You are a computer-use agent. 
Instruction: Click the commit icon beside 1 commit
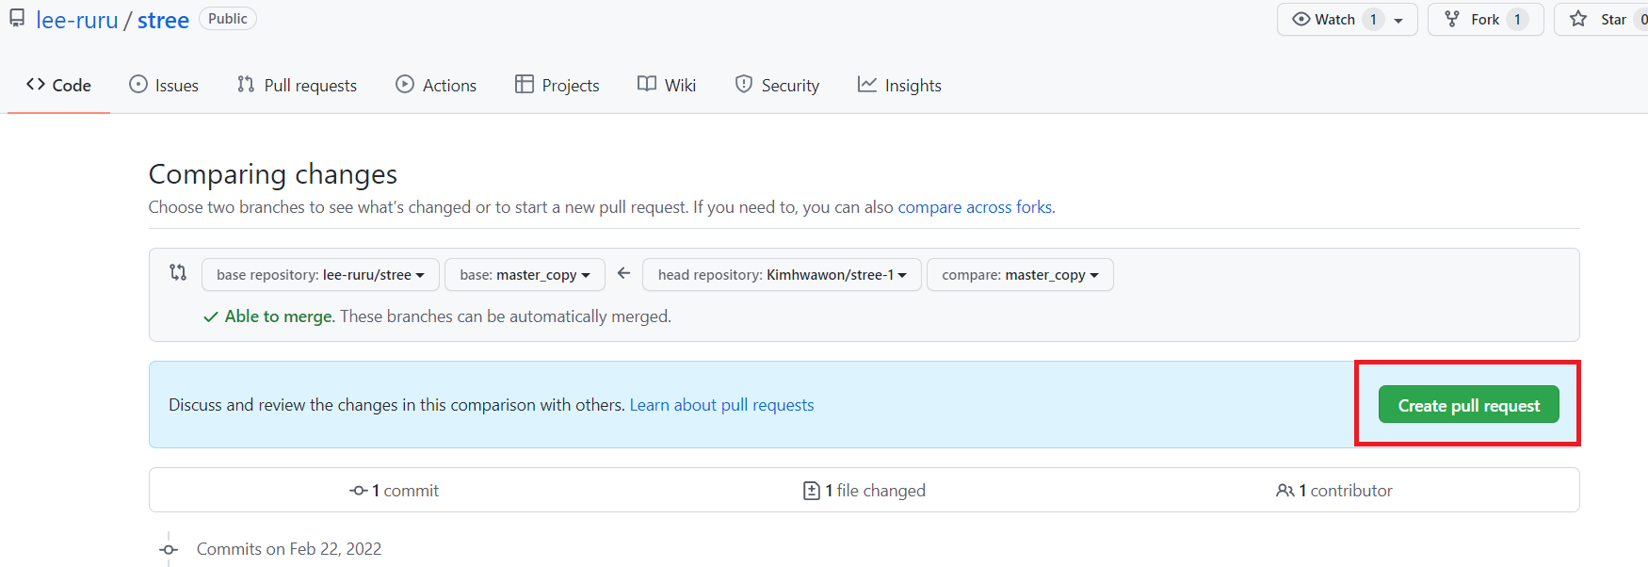click(x=358, y=491)
